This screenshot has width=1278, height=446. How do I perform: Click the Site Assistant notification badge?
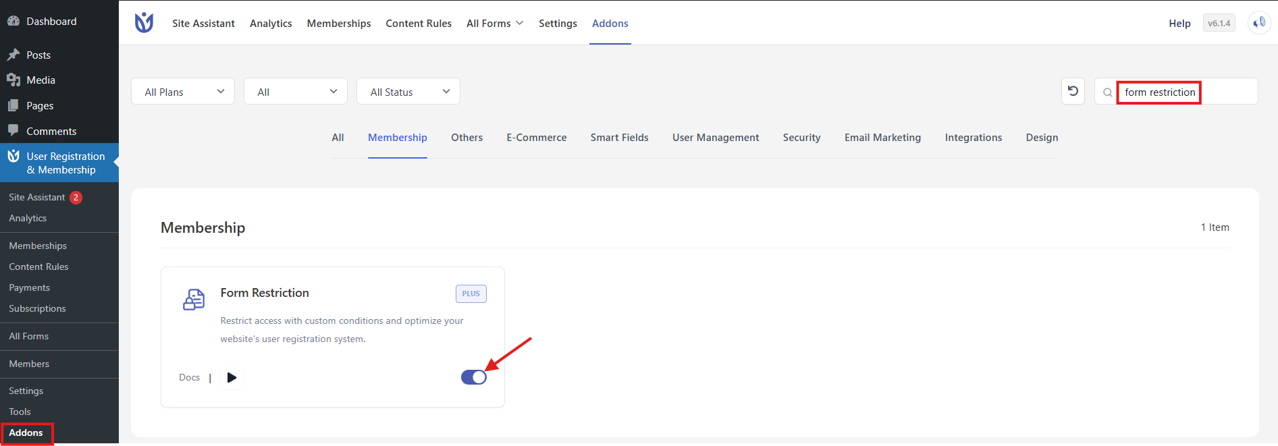[76, 197]
